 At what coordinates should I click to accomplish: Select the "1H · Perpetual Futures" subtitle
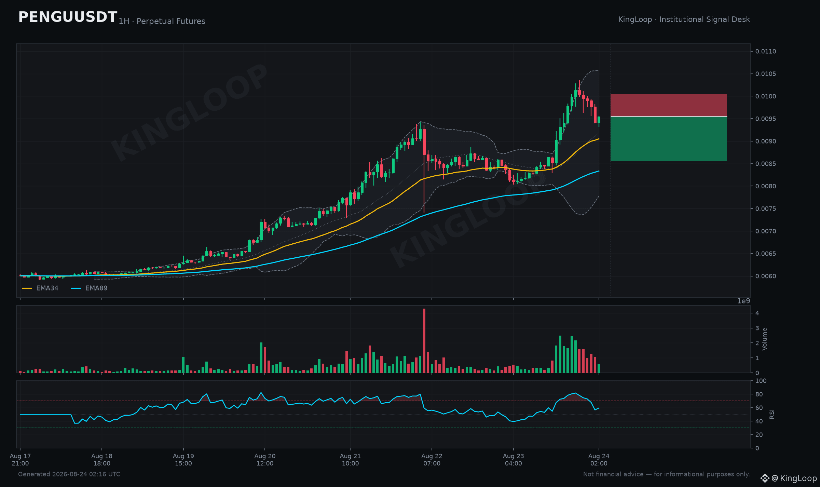pos(162,21)
